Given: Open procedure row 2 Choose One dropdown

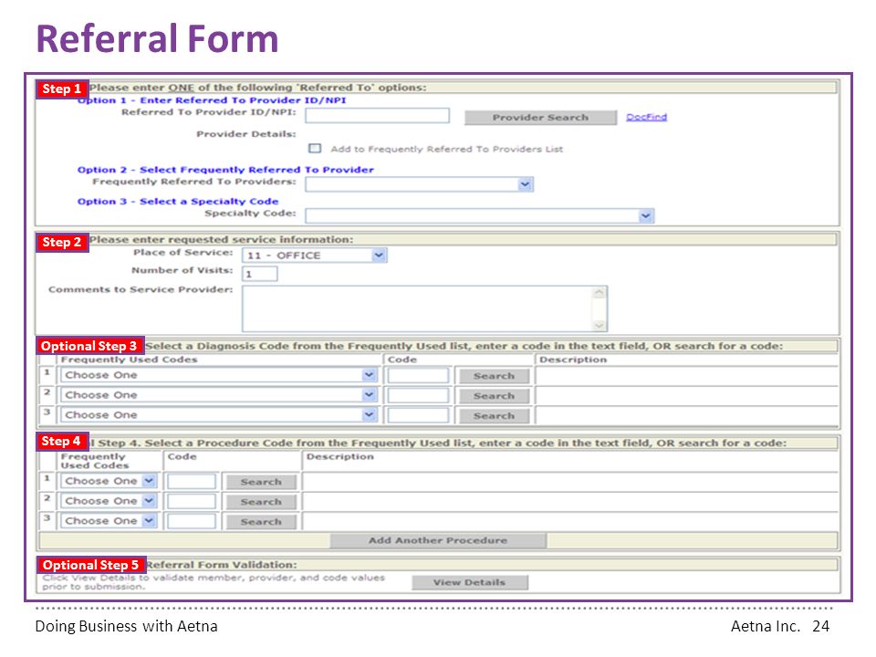Looking at the screenshot, I should click(x=109, y=501).
